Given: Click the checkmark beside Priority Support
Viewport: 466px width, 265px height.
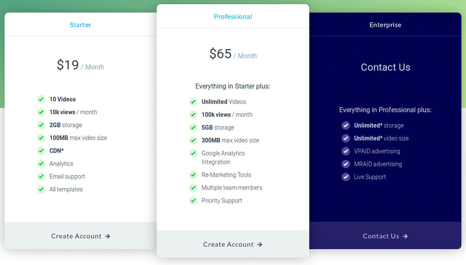Looking at the screenshot, I should [193, 201].
